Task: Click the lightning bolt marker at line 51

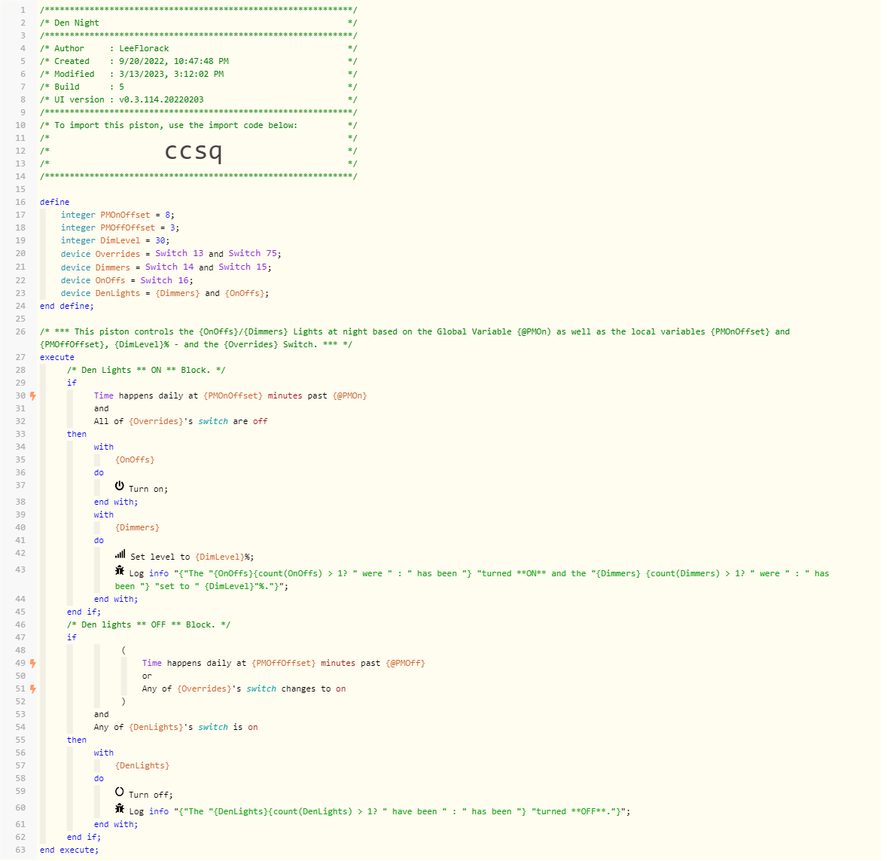Action: click(32, 688)
